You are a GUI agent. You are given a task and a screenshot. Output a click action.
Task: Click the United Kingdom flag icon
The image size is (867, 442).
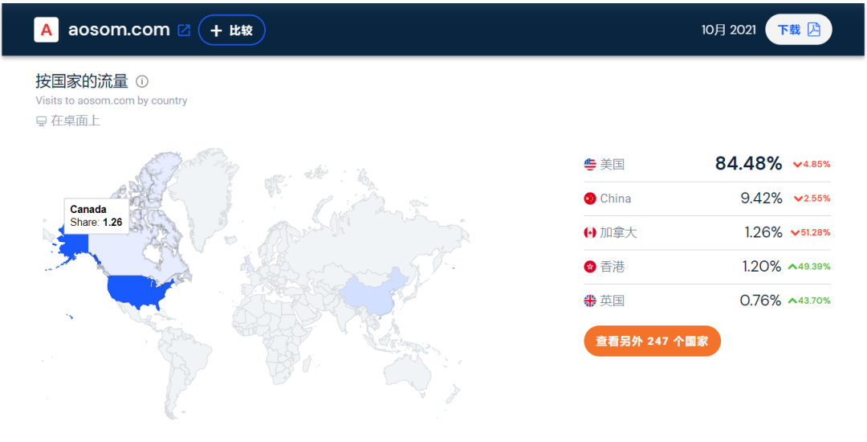pyautogui.click(x=590, y=301)
